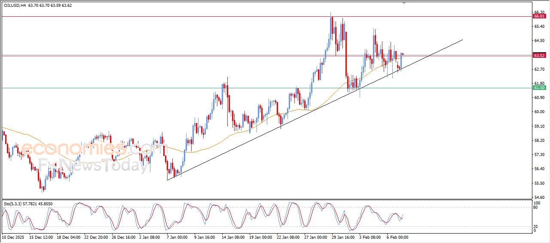Click the 6 Feb 00:00 date label

[397, 237]
